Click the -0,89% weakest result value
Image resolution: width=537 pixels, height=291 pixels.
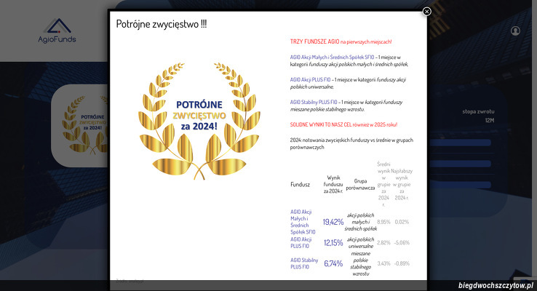[402, 263]
